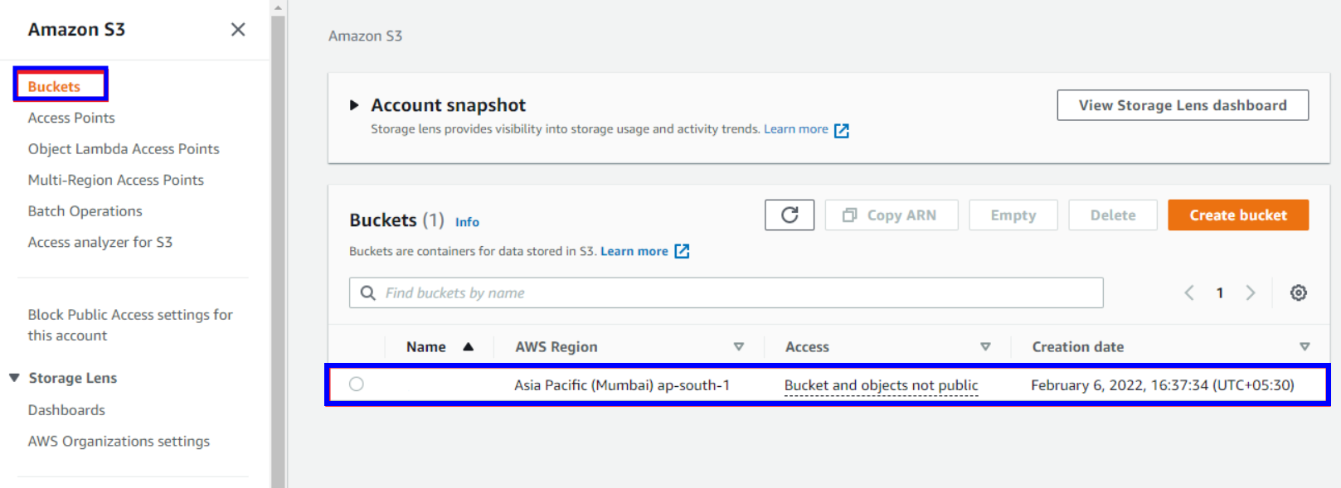Close the Amazon S3 navigation panel
The width and height of the screenshot is (1341, 488).
pyautogui.click(x=238, y=30)
